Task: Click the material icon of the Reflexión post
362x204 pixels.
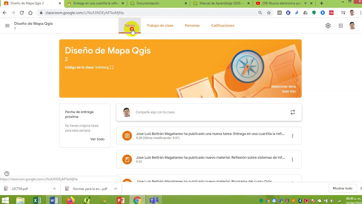Action: pos(127,160)
